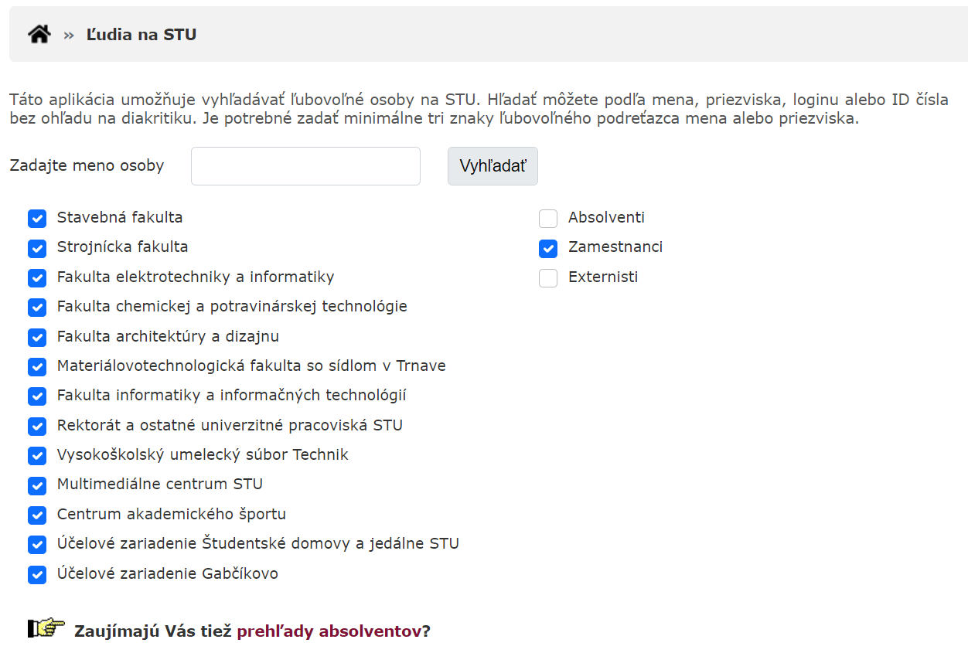This screenshot has width=968, height=653.
Task: Disable Fakulta chemickej a potravinárskej technológie
Action: [x=37, y=308]
